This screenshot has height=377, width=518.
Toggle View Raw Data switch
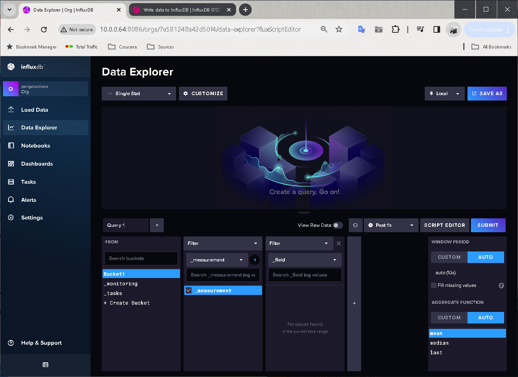coord(338,225)
